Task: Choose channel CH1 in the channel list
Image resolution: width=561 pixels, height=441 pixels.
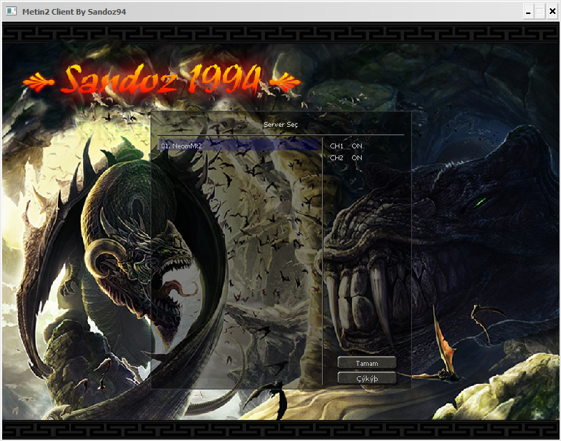Action: (346, 146)
